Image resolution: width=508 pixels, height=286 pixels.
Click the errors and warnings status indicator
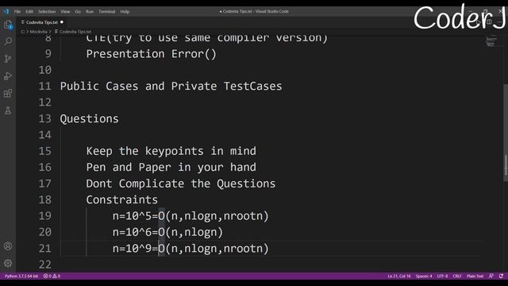coord(52,276)
